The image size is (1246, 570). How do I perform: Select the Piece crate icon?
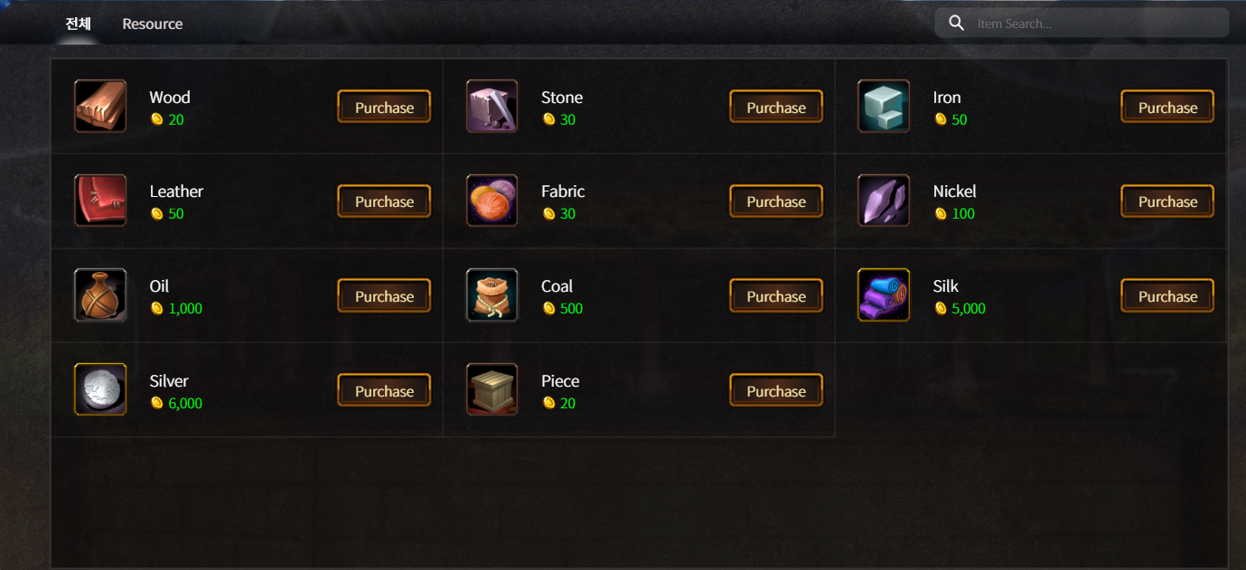click(492, 388)
